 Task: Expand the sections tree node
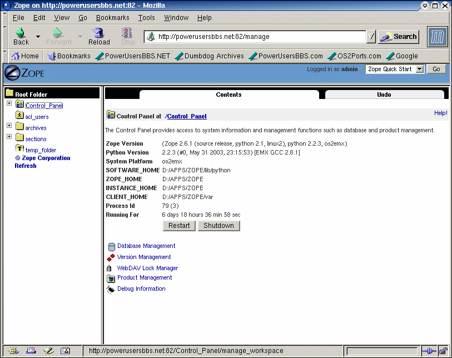coord(9,136)
